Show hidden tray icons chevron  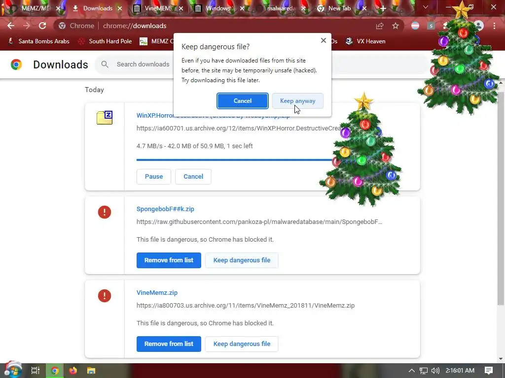(412, 371)
